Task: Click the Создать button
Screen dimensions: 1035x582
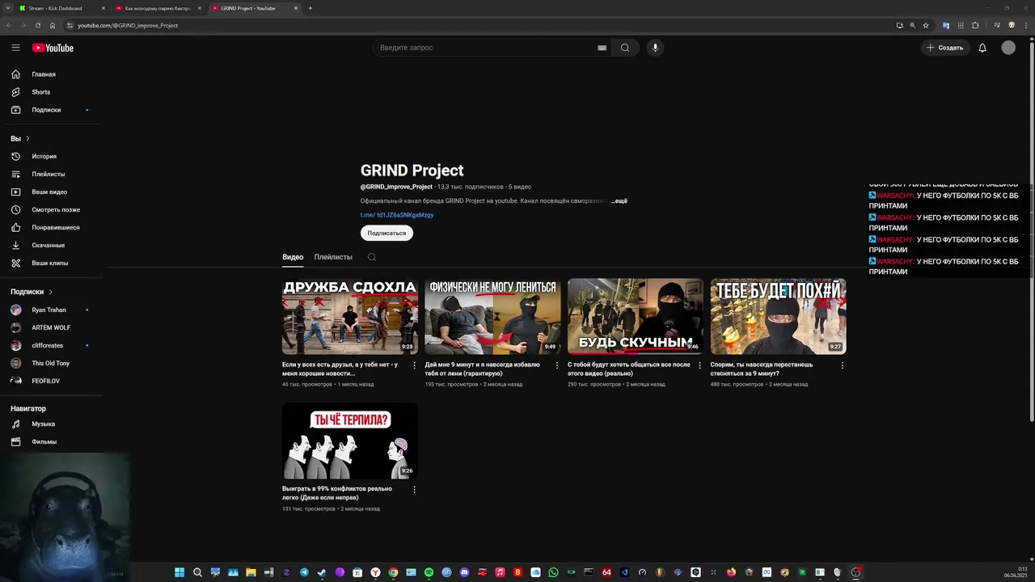Action: (x=945, y=48)
